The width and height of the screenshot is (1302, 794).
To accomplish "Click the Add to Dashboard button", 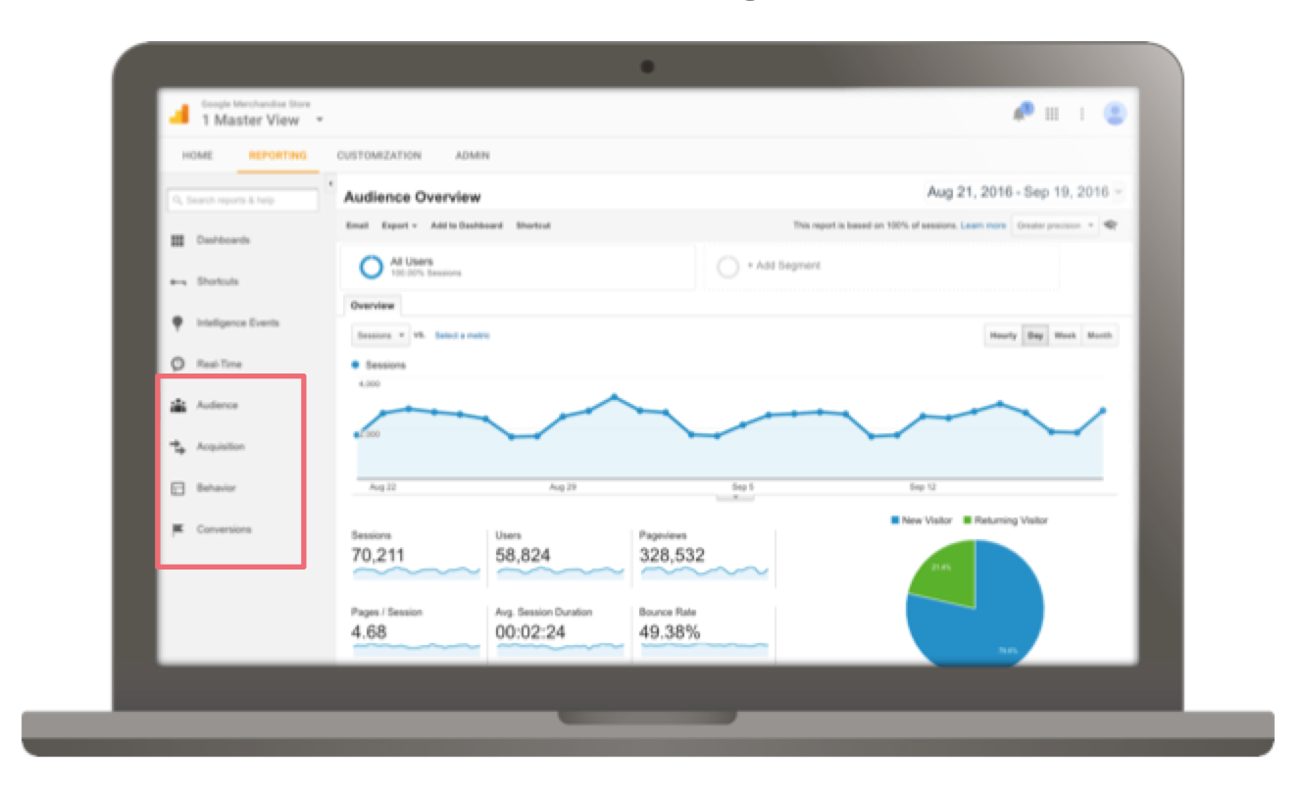I will pos(467,225).
